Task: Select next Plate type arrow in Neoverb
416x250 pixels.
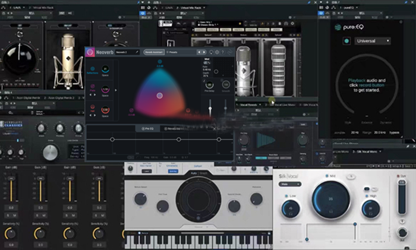Action: 95,94
